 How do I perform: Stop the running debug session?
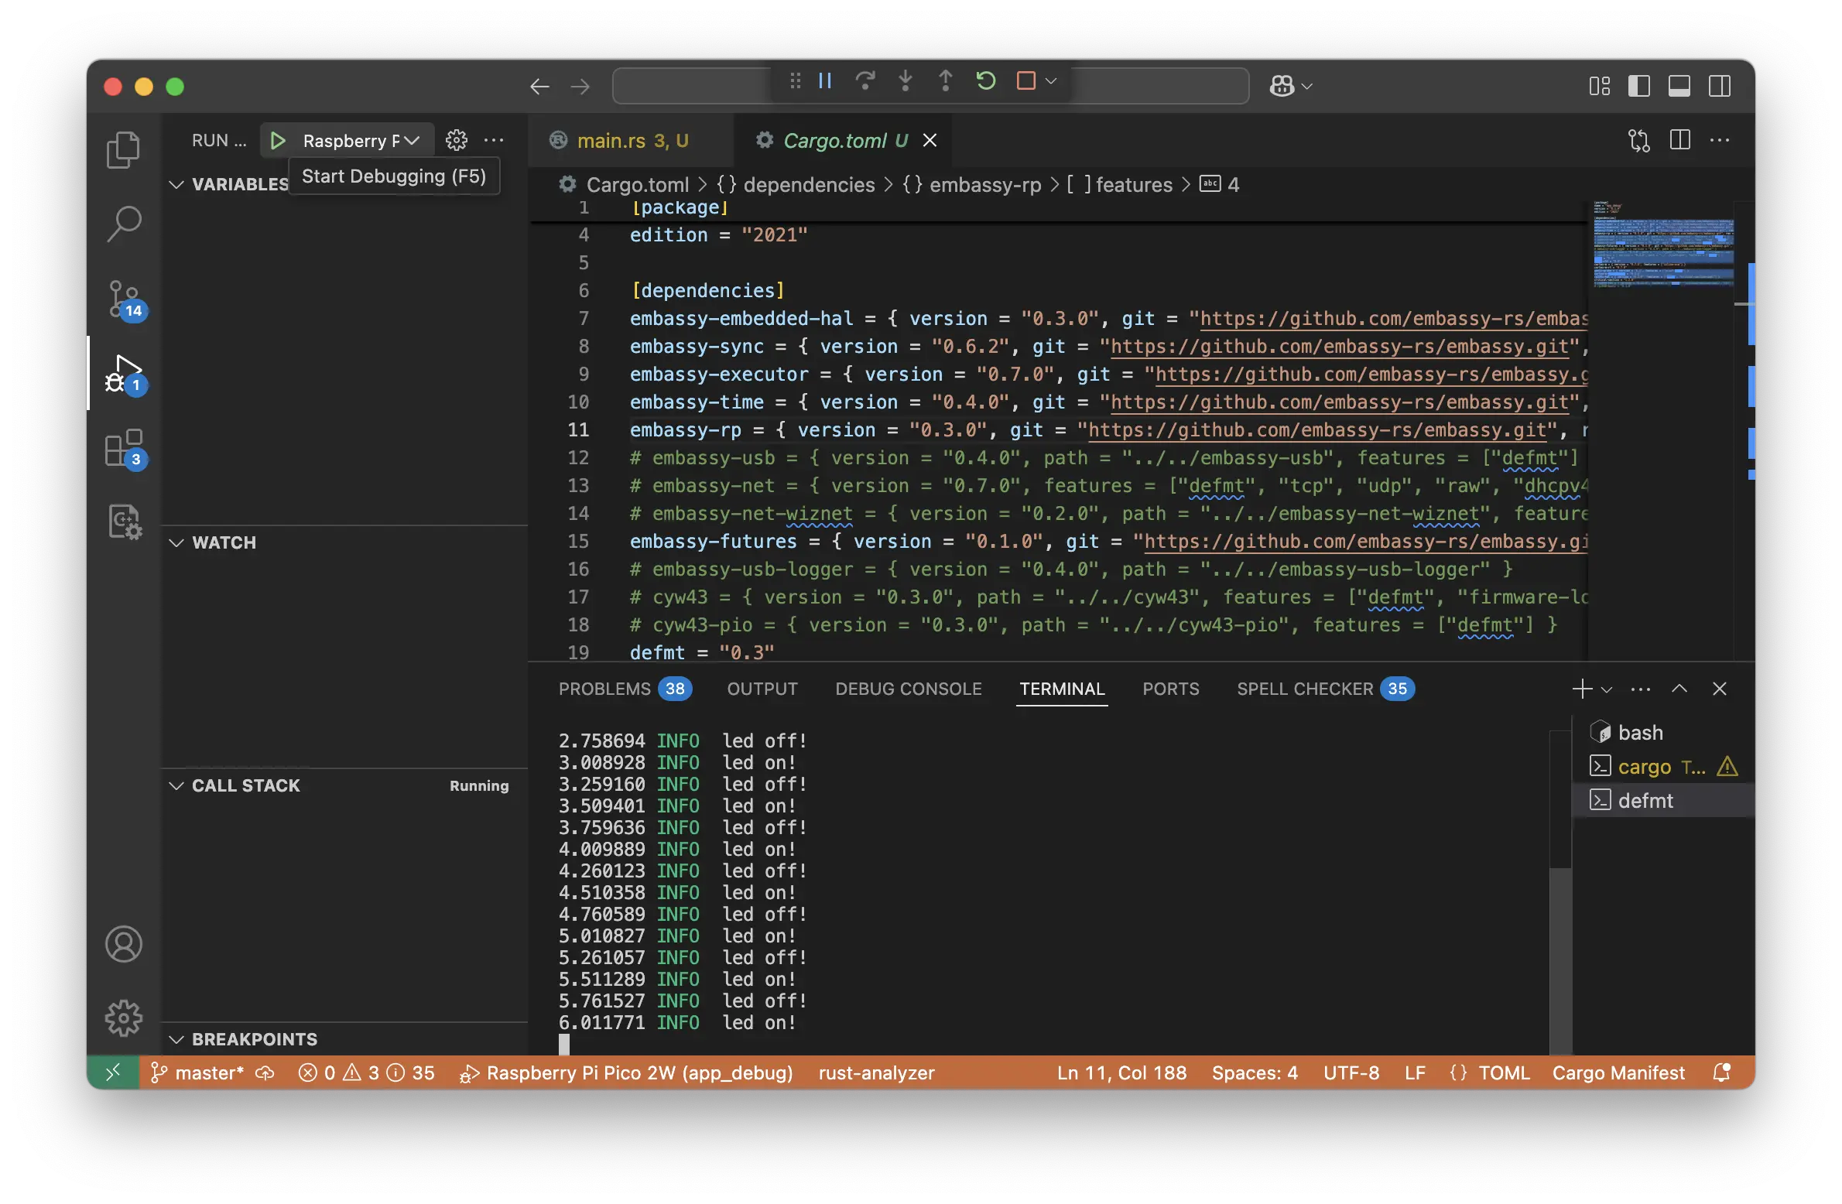coord(1026,81)
